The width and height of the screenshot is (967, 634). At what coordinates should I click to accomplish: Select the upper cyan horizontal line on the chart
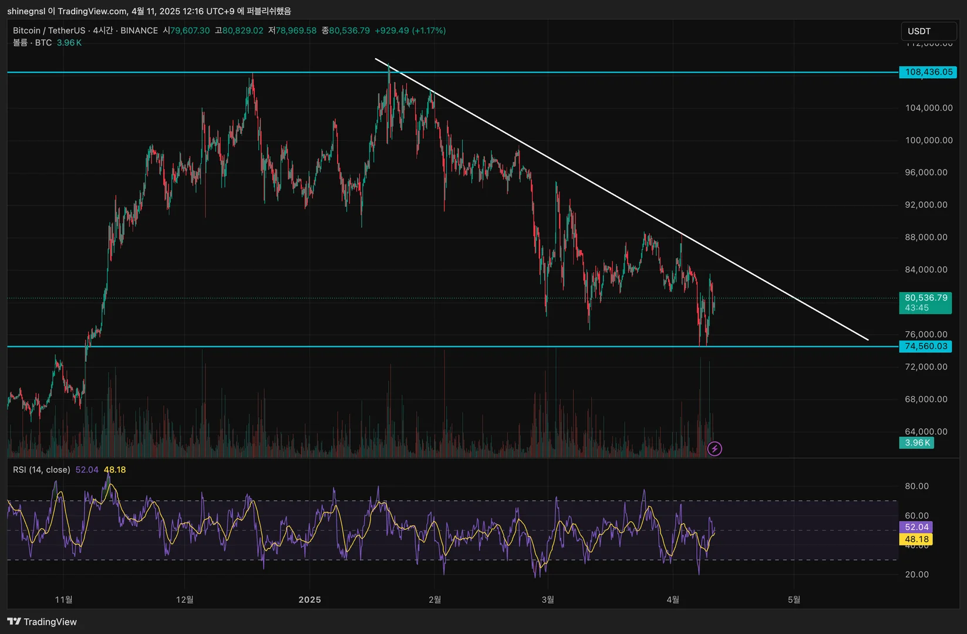[452, 72]
